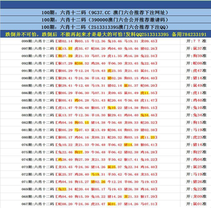Screen dimensions: 211x208
Task: Click the 390000 invitation code header row
Action: pos(105,20)
